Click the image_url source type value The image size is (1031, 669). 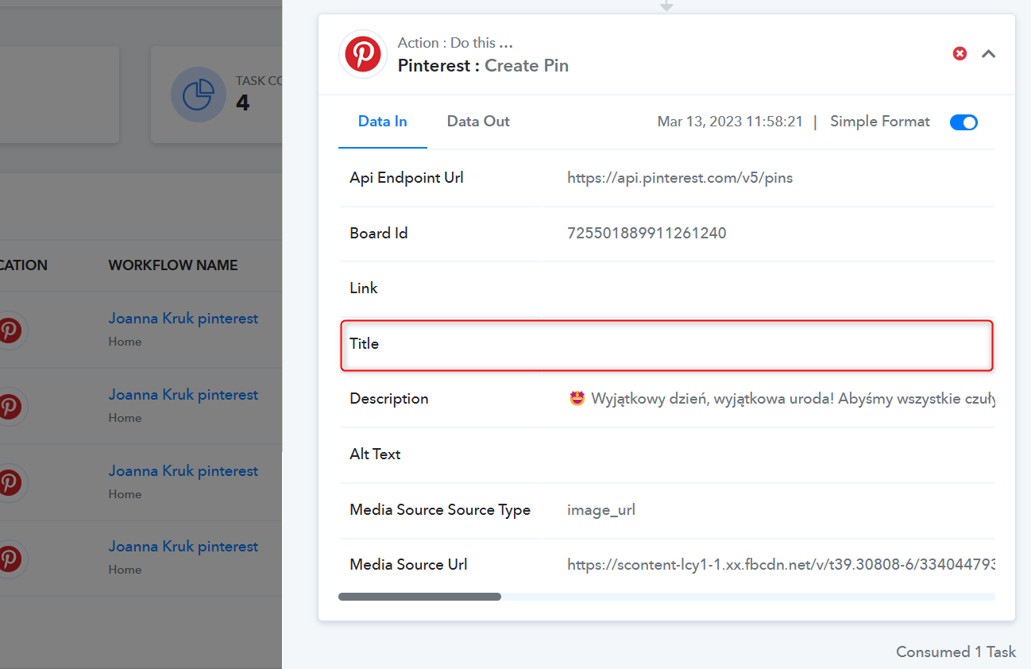click(x=601, y=510)
